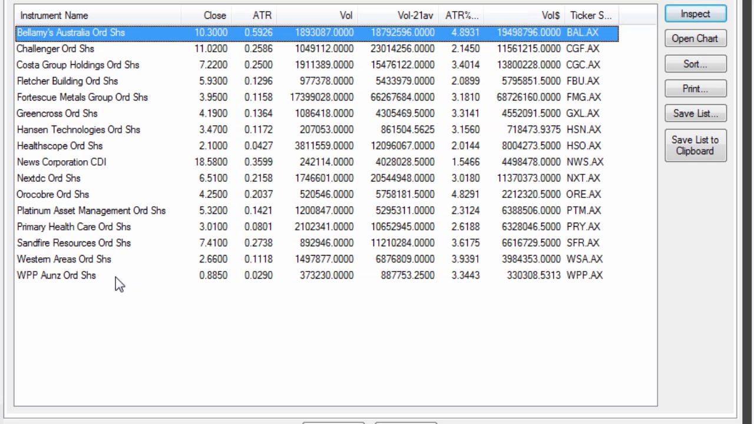Select Costa Group Holdings Ord Shs
754x424 pixels.
coord(317,65)
